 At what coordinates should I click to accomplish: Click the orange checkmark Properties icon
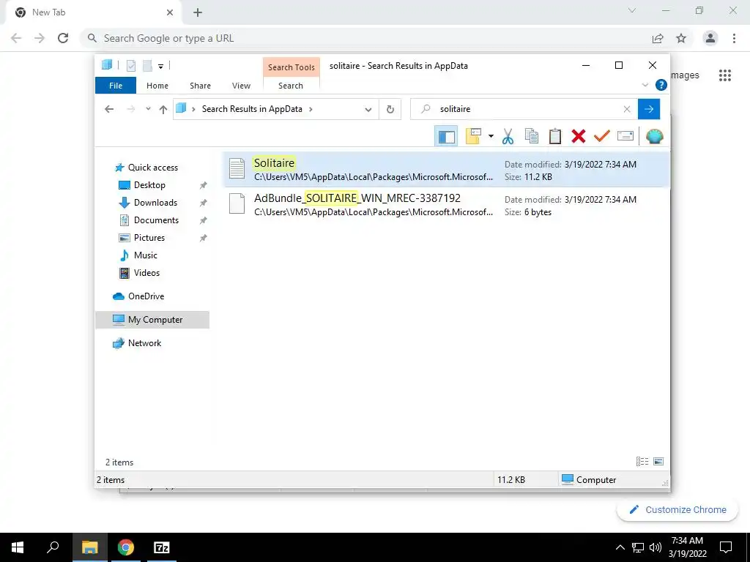602,136
